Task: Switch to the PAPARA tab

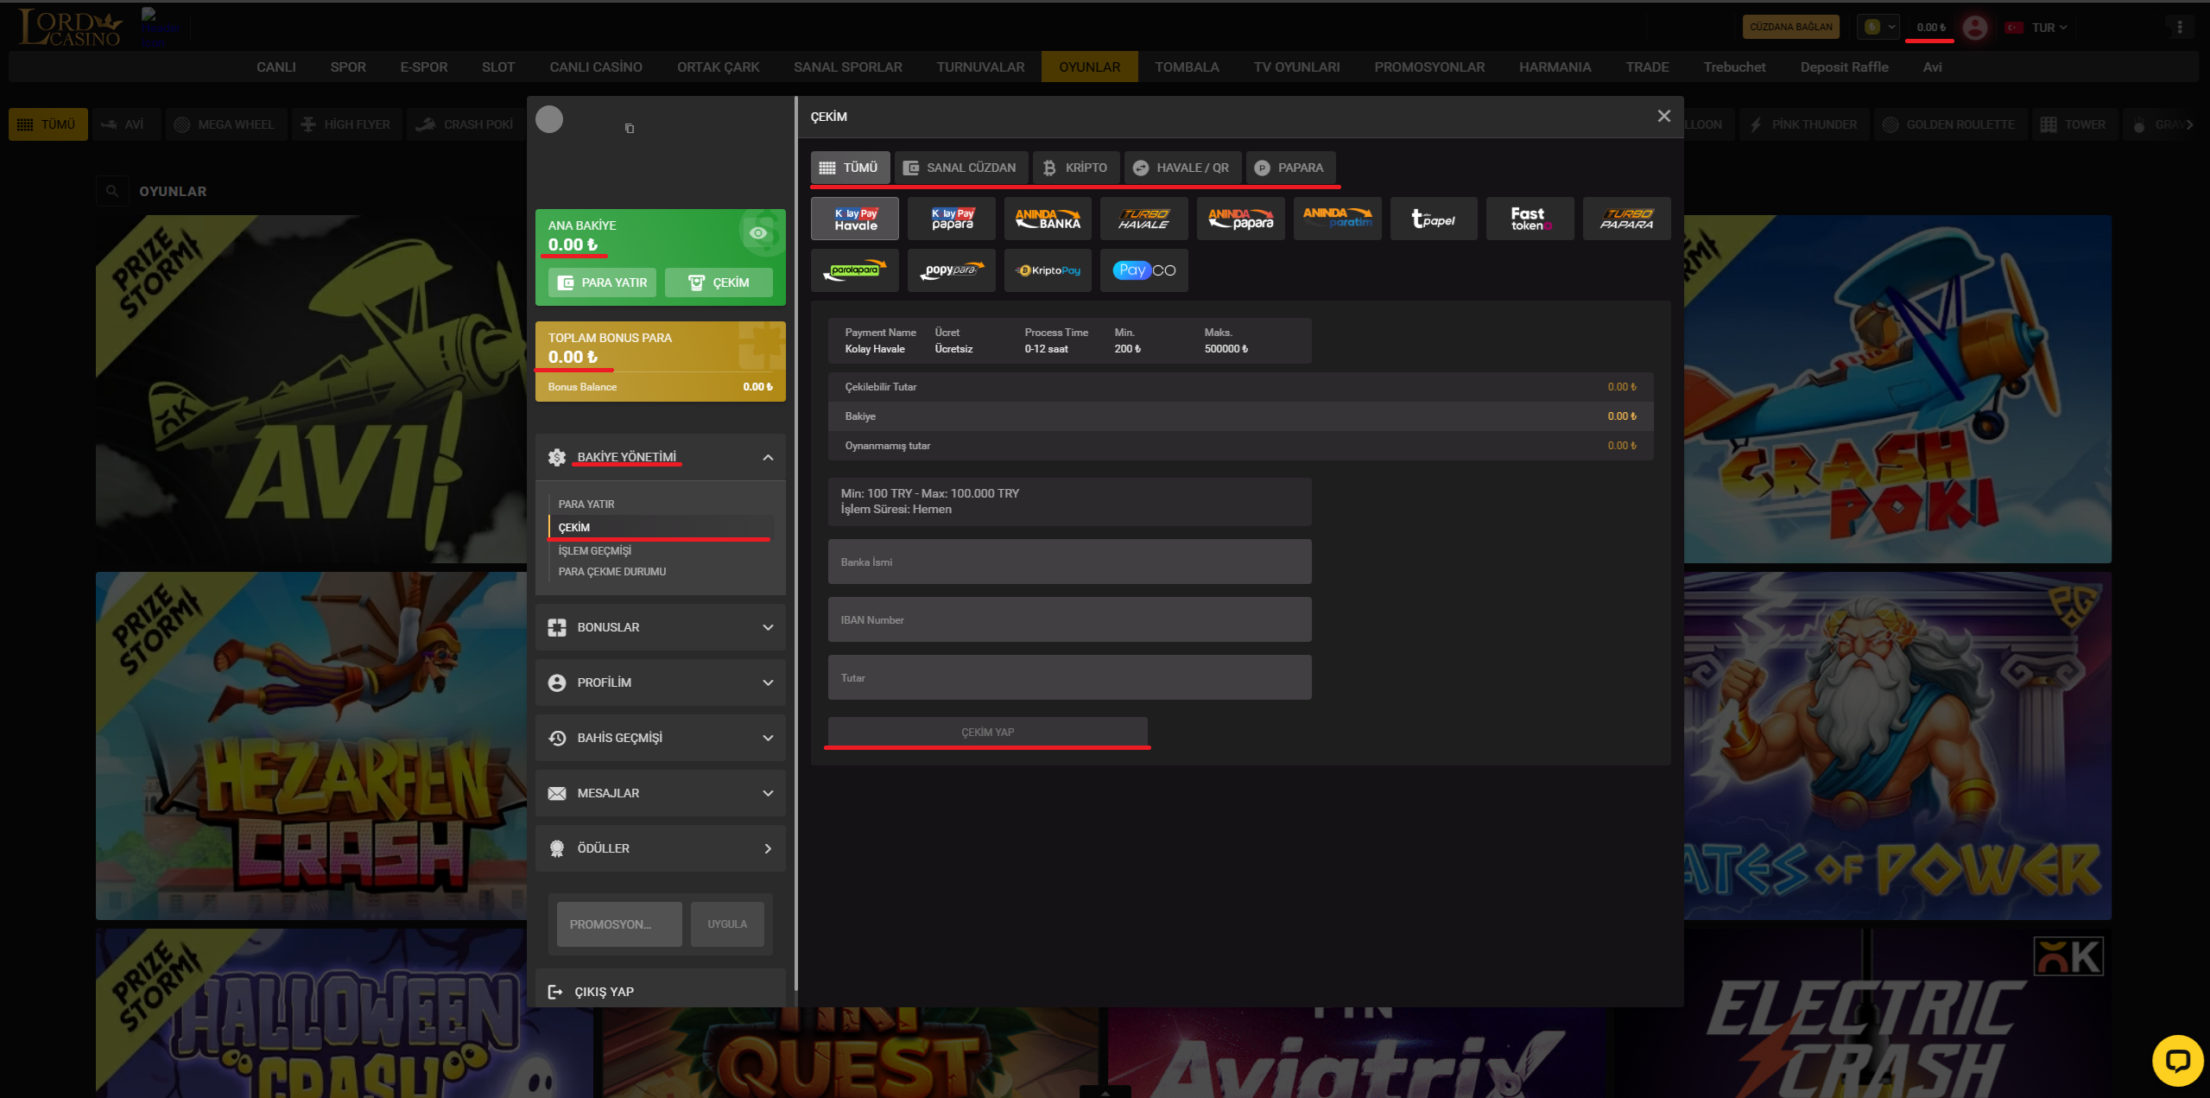Action: pyautogui.click(x=1290, y=168)
